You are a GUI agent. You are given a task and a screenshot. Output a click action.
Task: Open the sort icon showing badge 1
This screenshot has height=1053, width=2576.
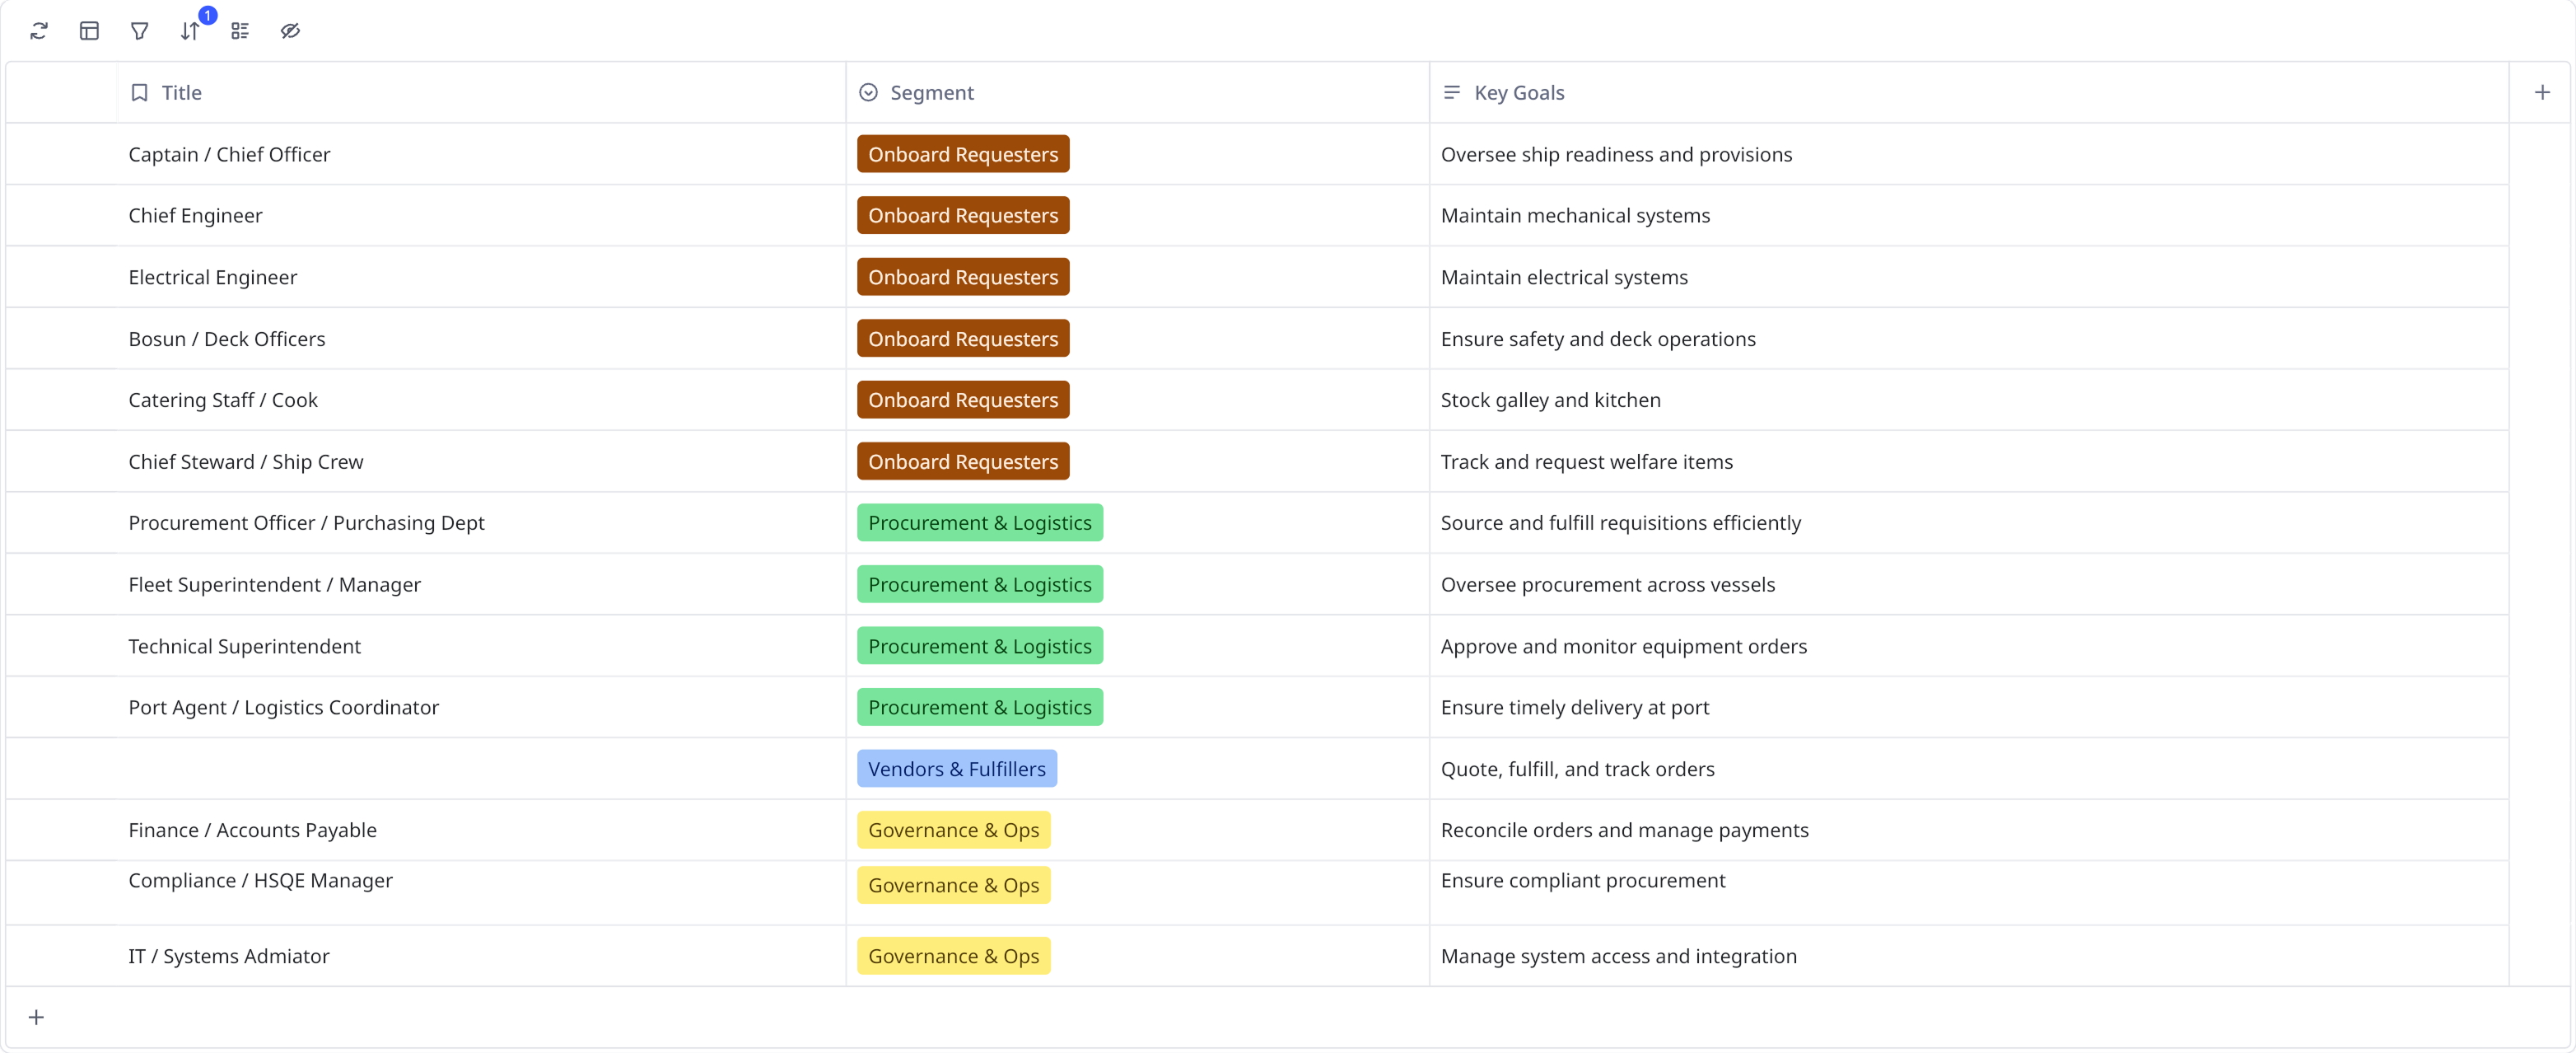point(189,31)
